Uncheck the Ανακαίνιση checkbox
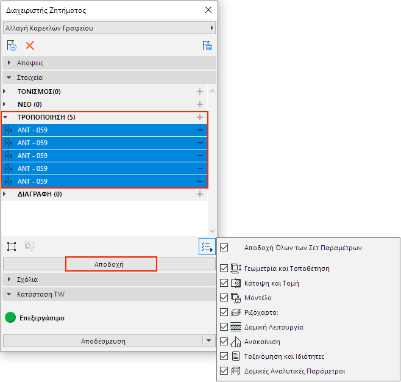This screenshot has height=382, width=401. 224,342
